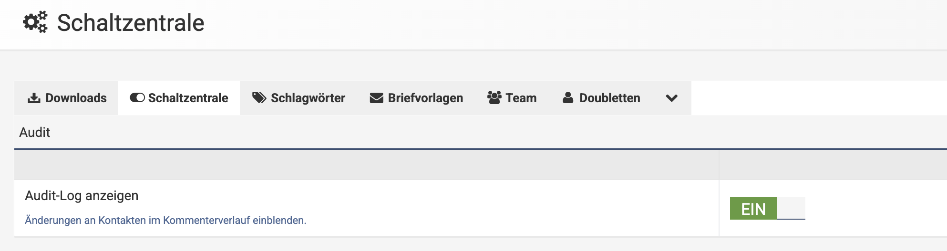Open the Team tab label
The height and width of the screenshot is (251, 947).
click(x=521, y=98)
